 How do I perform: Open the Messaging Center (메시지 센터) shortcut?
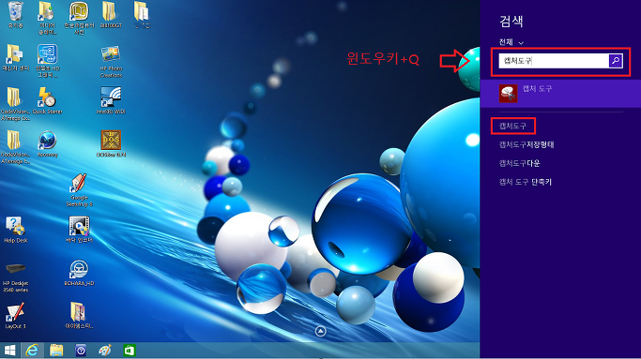pos(15,54)
